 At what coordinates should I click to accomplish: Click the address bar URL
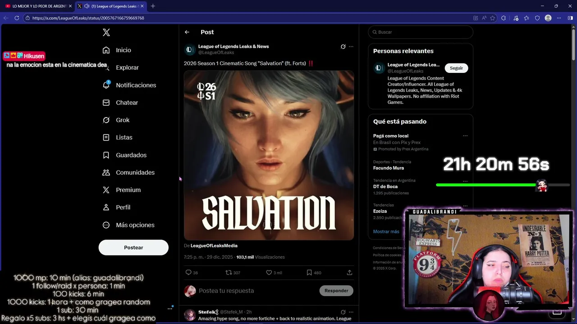click(x=88, y=18)
